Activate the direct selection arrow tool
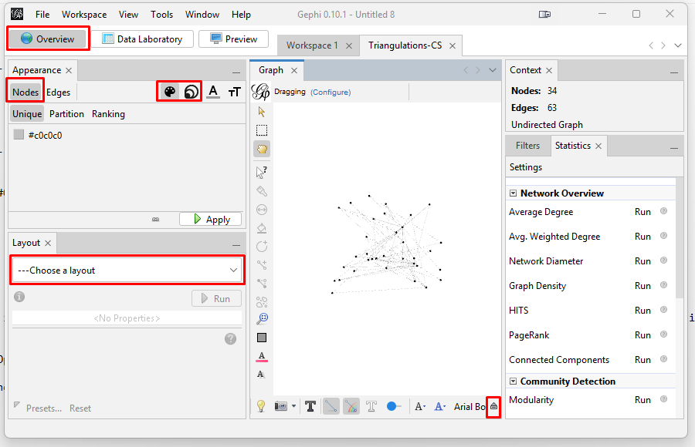 [262, 112]
